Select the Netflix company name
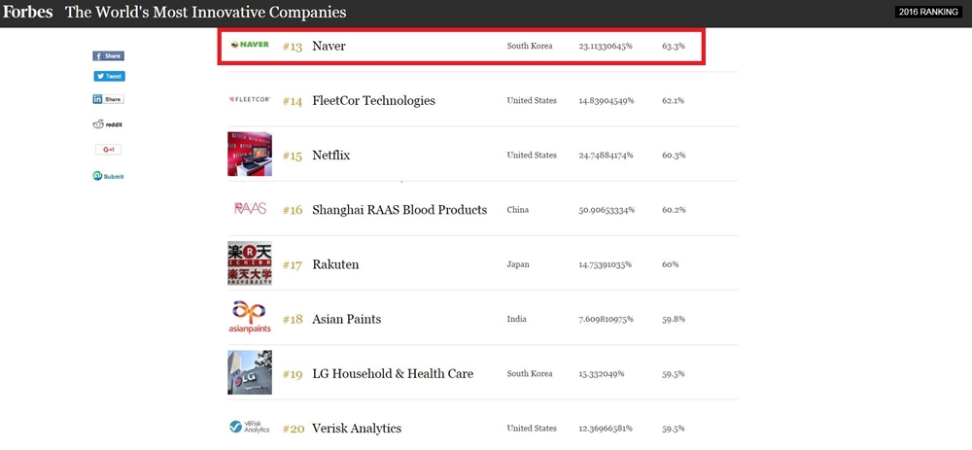The height and width of the screenshot is (450, 972). tap(330, 156)
